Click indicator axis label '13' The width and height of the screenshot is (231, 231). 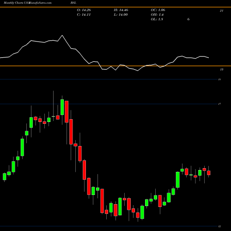(x=222, y=70)
